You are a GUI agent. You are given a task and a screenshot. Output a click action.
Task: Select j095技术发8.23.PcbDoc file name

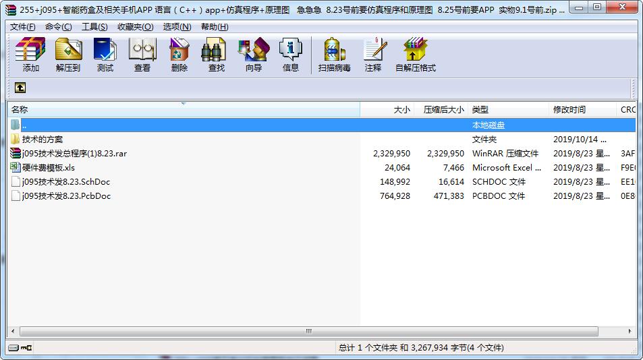coord(66,196)
